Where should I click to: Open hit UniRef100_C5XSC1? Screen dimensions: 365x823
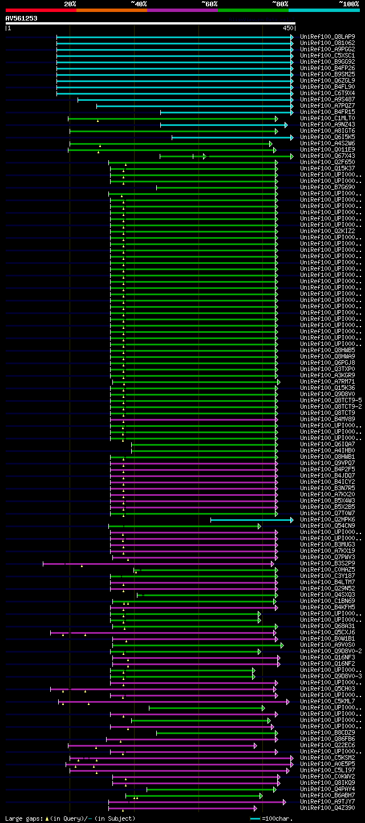(x=327, y=56)
